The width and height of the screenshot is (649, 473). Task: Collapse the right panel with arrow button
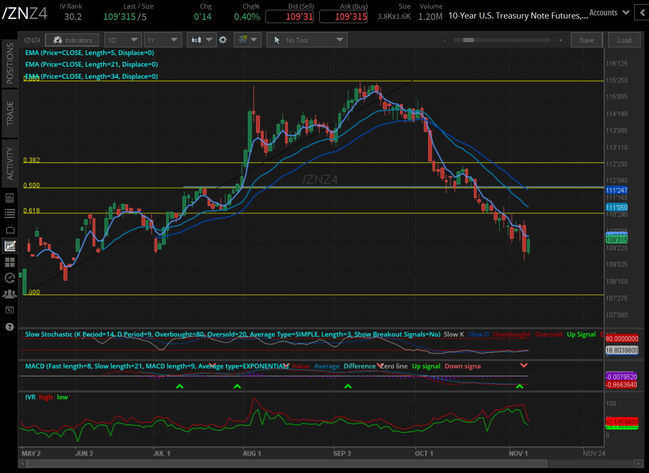coord(643,12)
